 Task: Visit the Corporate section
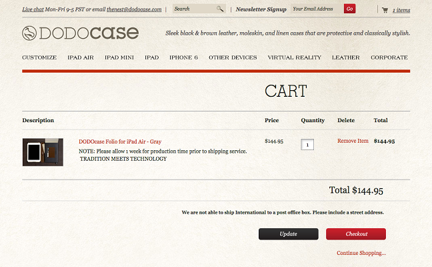tap(389, 57)
